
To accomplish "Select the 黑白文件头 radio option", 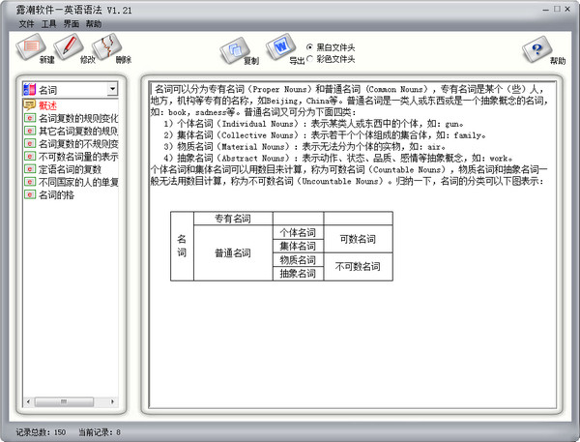I will [x=309, y=46].
